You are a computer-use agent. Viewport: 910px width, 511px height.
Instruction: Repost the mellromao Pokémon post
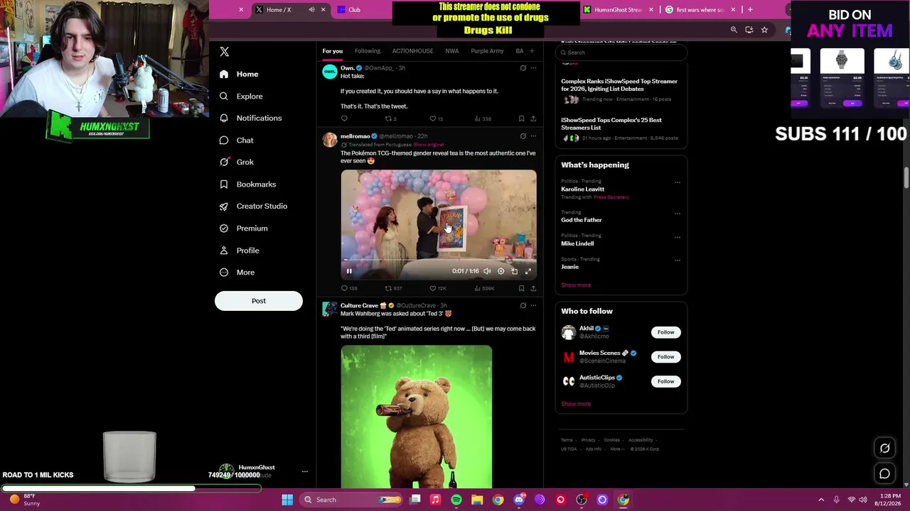pyautogui.click(x=389, y=288)
